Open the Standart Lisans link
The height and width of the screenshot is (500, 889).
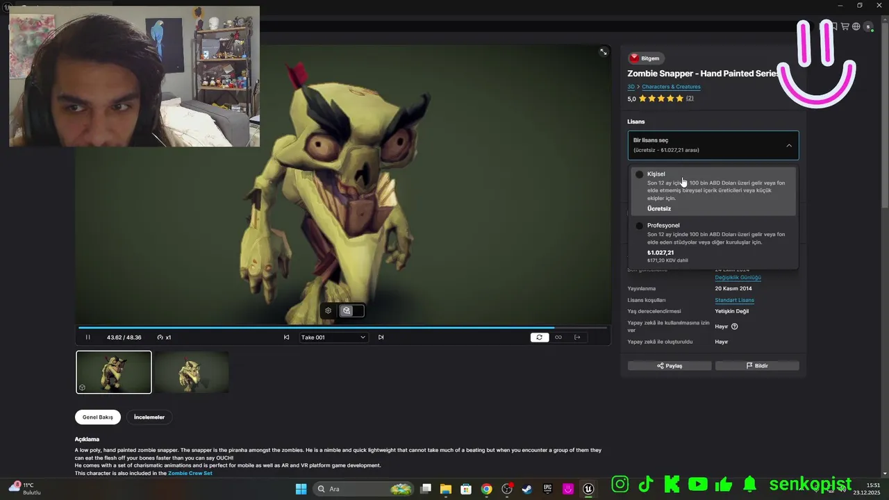pyautogui.click(x=734, y=300)
